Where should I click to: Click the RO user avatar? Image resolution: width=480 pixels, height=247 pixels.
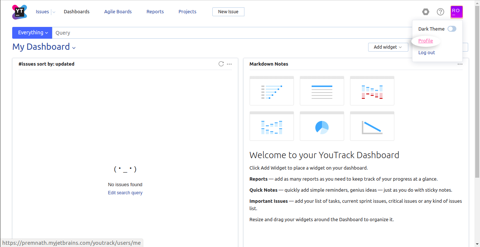click(456, 12)
